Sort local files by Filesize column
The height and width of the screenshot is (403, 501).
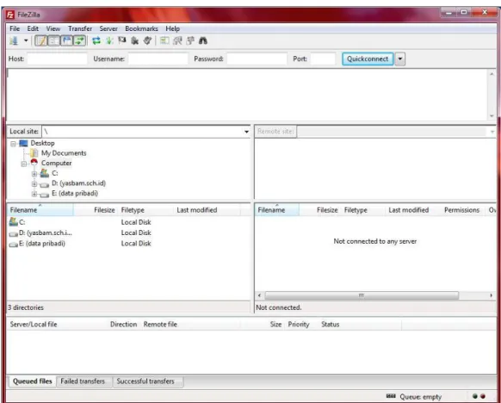coord(95,210)
